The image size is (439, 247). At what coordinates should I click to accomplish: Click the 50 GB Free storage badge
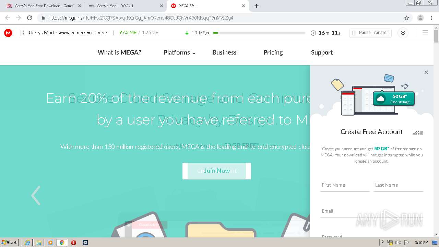394,98
